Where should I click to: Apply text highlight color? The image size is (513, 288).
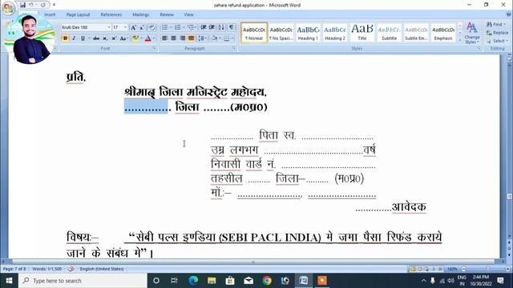[x=135, y=38]
